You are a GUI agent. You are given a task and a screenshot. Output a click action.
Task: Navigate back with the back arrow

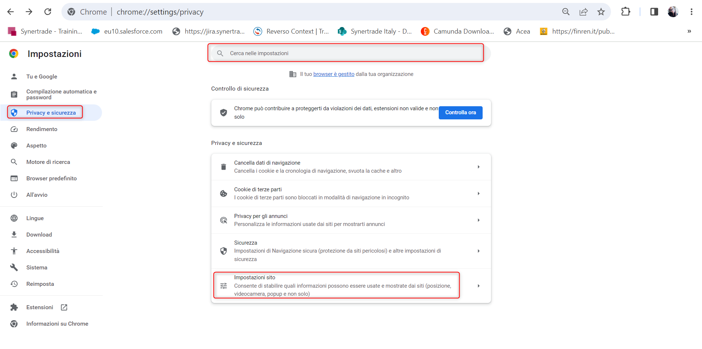click(x=11, y=12)
